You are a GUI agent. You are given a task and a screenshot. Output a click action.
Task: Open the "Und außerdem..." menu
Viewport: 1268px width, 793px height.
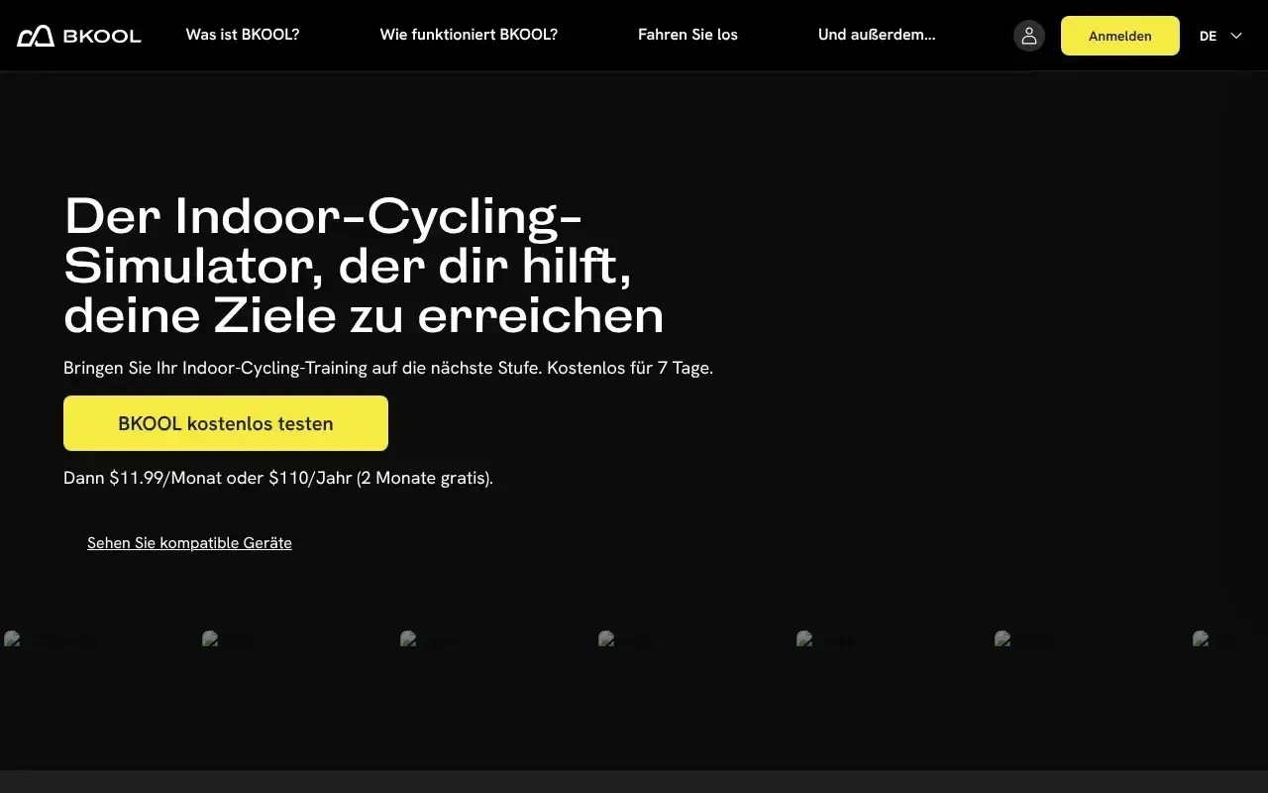click(876, 35)
